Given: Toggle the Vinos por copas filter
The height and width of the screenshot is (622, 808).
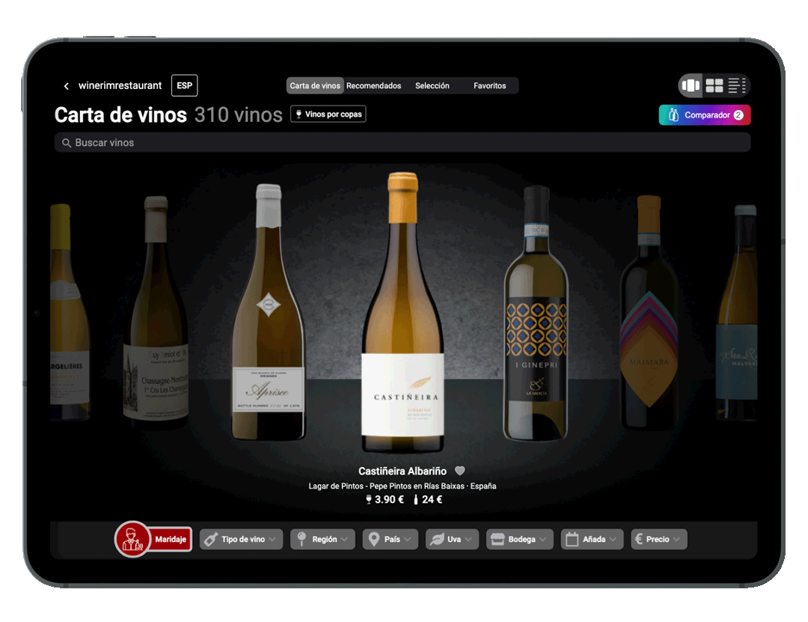Looking at the screenshot, I should pos(328,114).
